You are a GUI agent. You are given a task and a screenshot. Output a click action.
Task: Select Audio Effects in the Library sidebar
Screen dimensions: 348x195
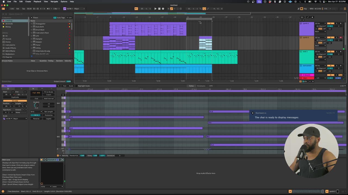[11, 48]
